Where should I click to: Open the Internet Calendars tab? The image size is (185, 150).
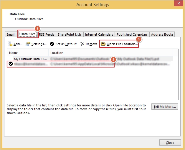tap(99, 34)
